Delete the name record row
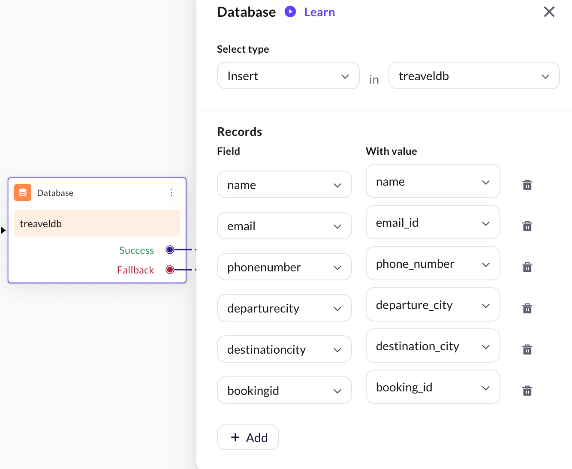The image size is (572, 469). [527, 185]
